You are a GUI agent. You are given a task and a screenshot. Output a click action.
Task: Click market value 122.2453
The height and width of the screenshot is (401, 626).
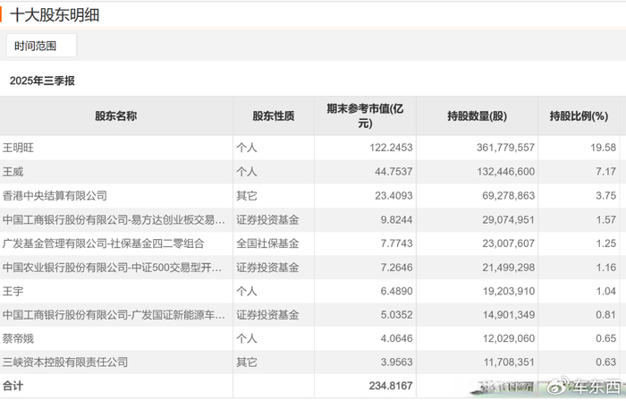(391, 148)
